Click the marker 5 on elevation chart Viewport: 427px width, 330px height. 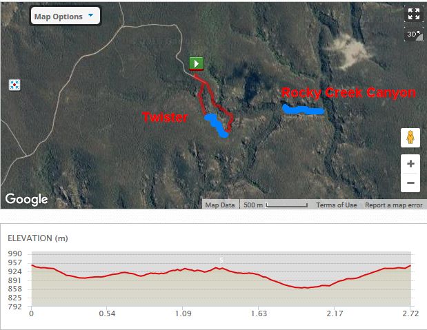221,260
